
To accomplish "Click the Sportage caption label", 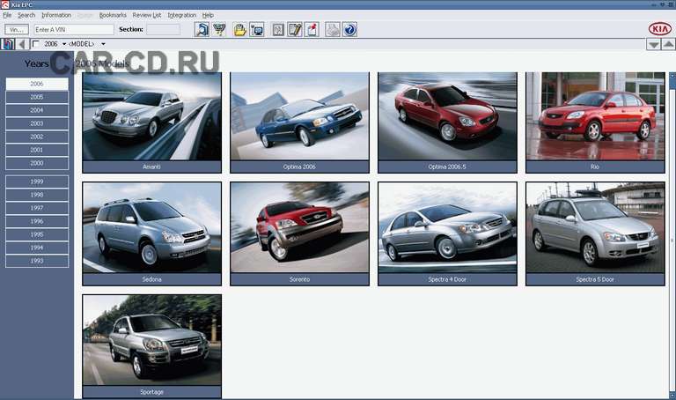I will tap(151, 392).
